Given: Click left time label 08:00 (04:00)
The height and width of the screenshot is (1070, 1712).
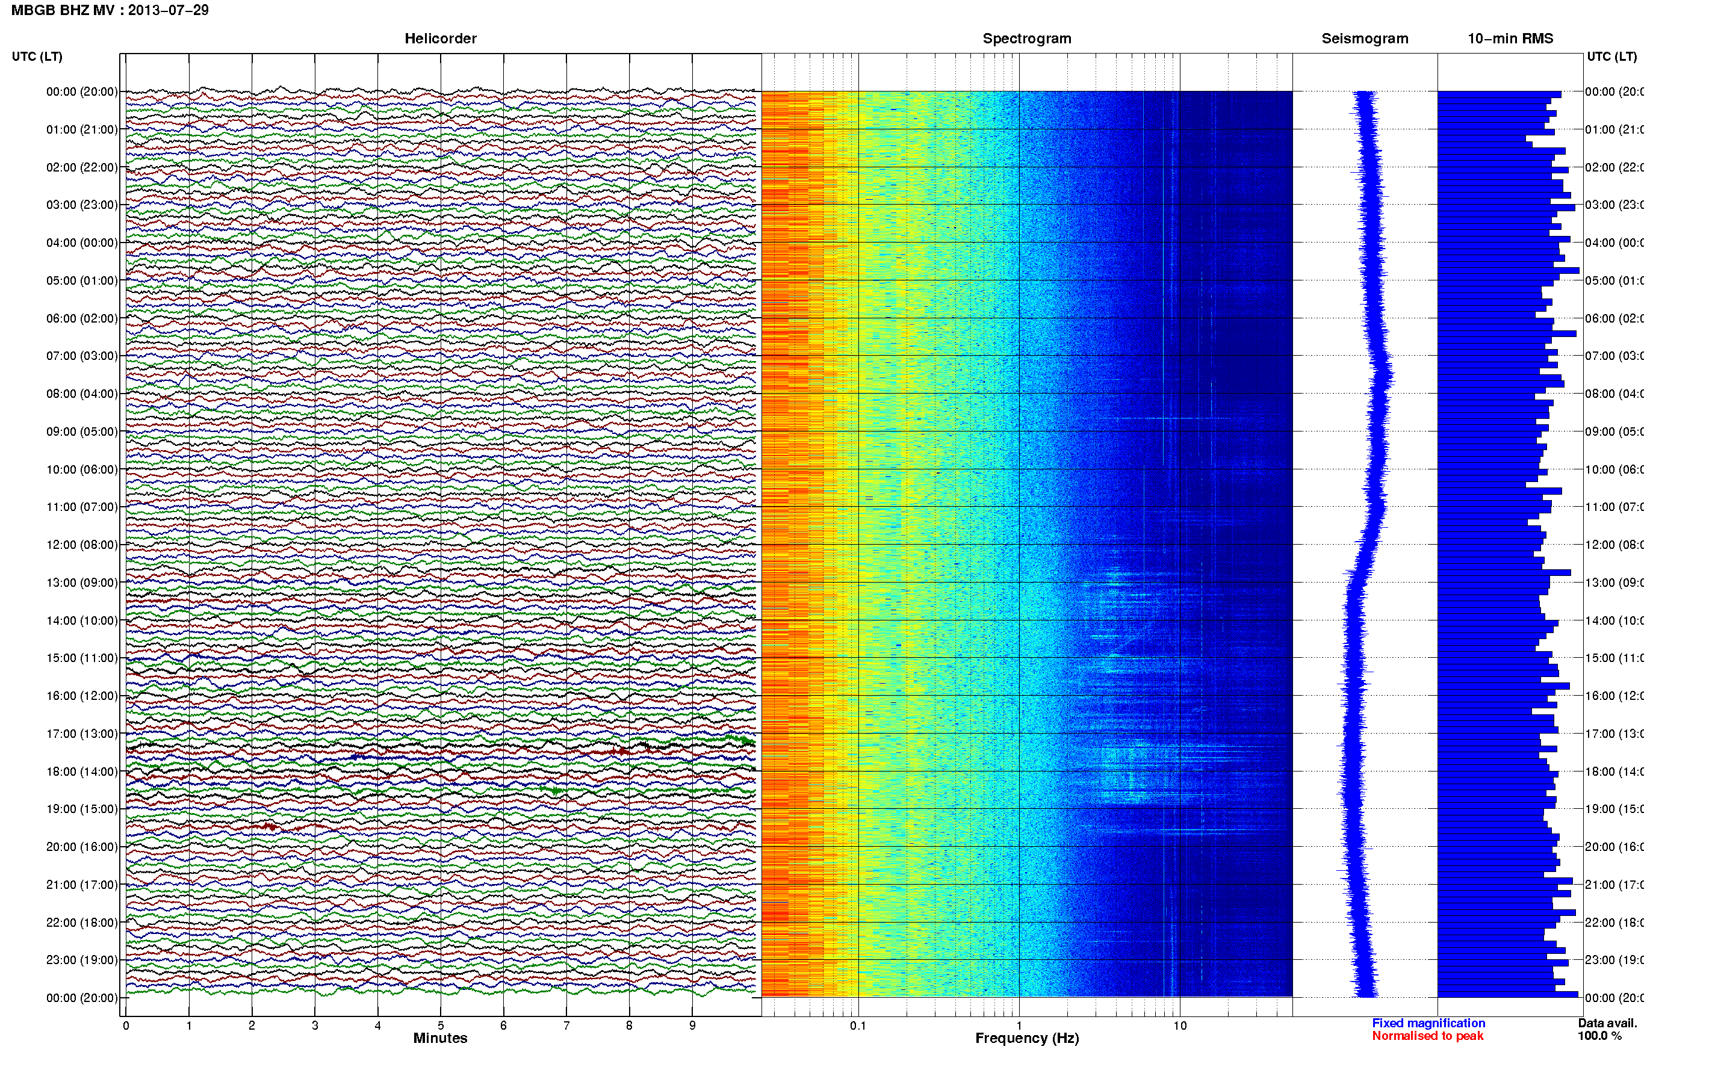Looking at the screenshot, I should point(82,394).
